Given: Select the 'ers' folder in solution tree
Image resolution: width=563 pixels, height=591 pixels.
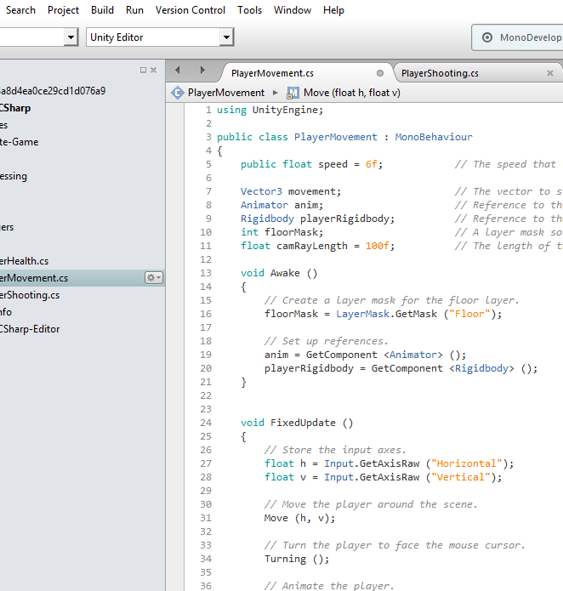Looking at the screenshot, I should 7,227.
